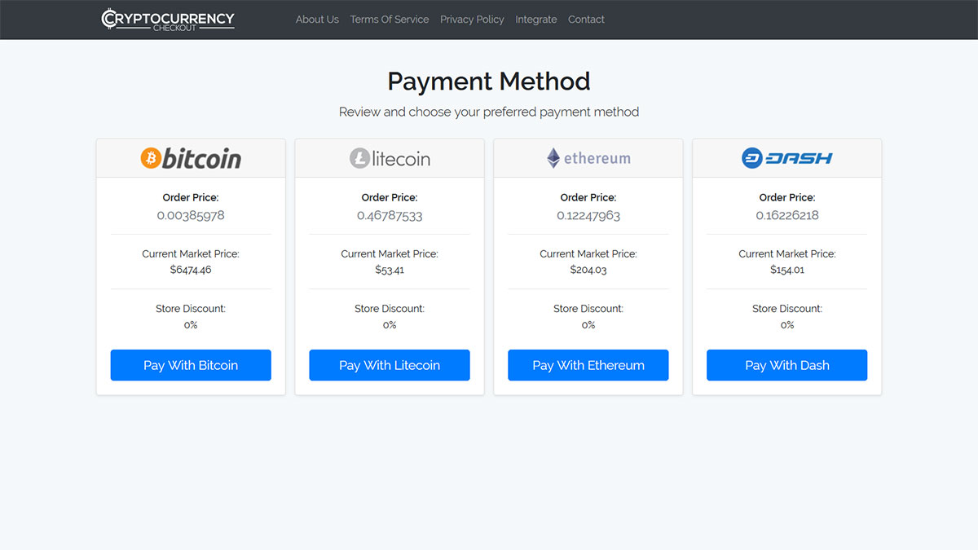Click Dash order price 0.16226218
Image resolution: width=978 pixels, height=550 pixels.
(787, 216)
